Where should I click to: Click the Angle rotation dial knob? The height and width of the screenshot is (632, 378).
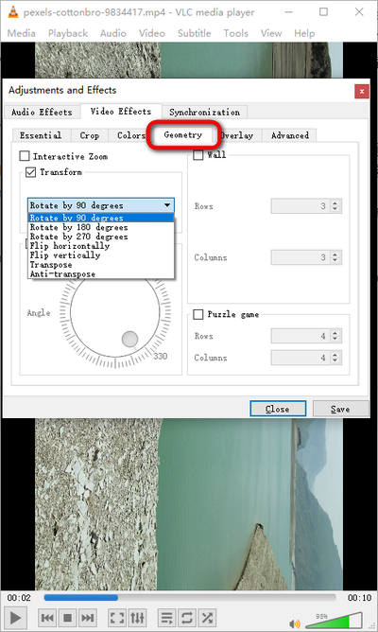[x=129, y=339]
